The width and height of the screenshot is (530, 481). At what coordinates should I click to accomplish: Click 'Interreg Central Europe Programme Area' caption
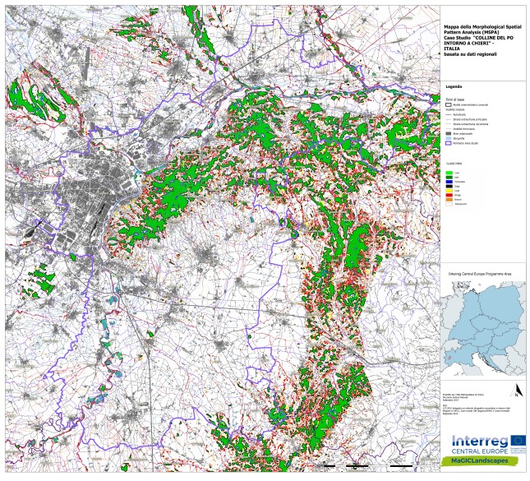click(480, 274)
